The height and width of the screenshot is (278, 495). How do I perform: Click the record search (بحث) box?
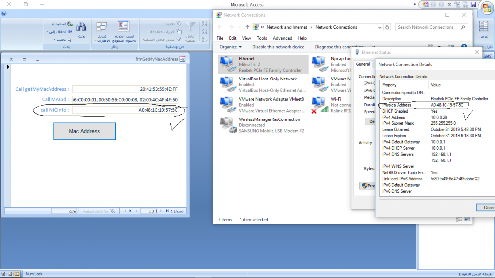click(x=64, y=211)
